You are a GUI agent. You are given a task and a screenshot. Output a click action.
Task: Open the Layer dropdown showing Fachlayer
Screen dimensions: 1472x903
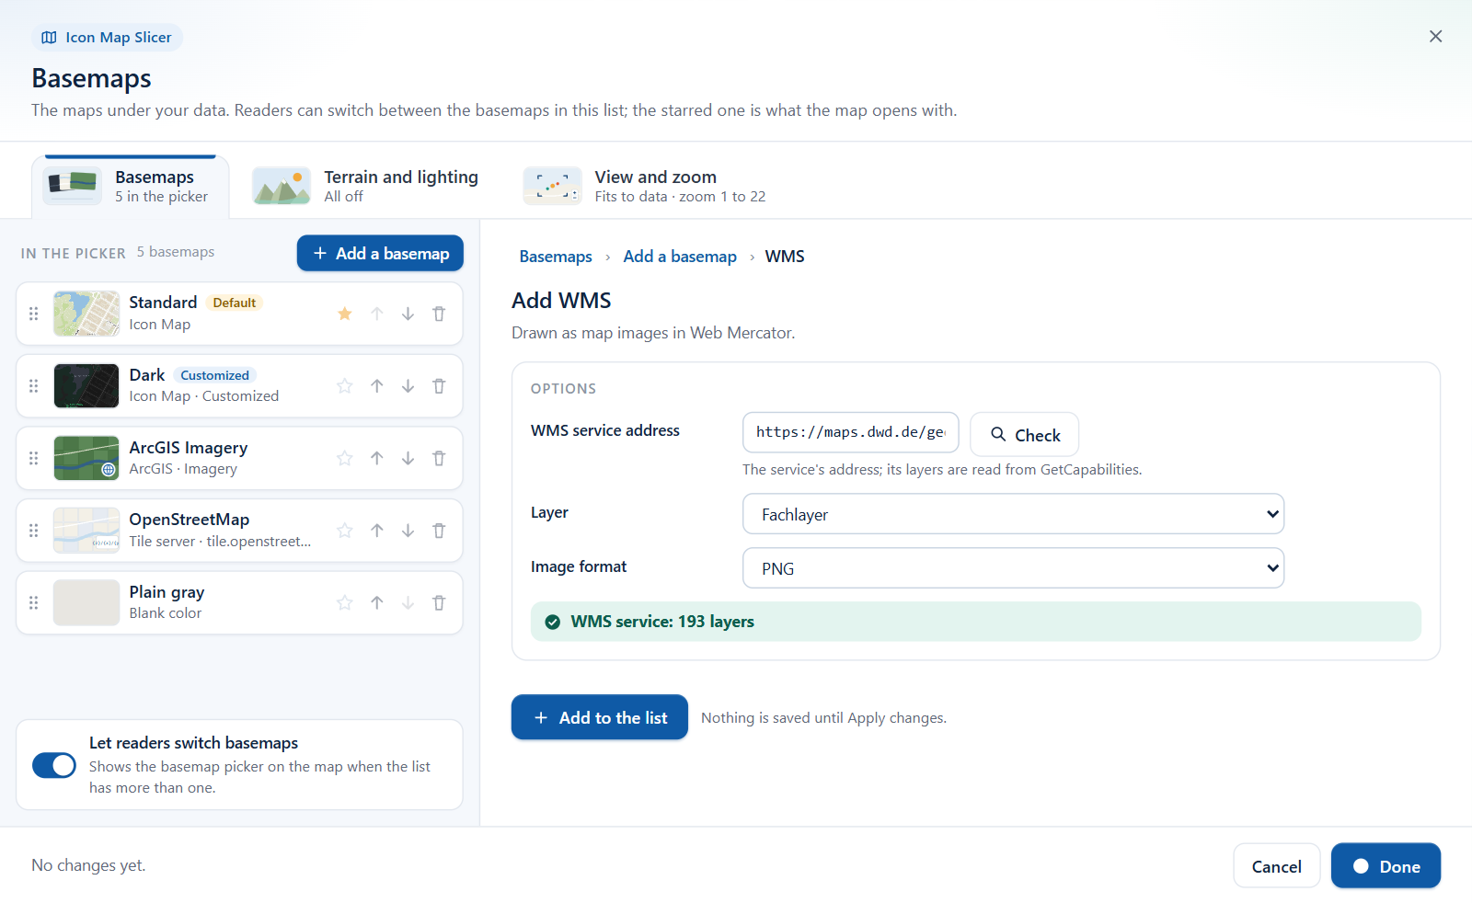pos(1013,514)
